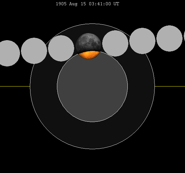185x173 pixels.
Task: Click the year 1905 in the timestamp
Action: (61, 4)
